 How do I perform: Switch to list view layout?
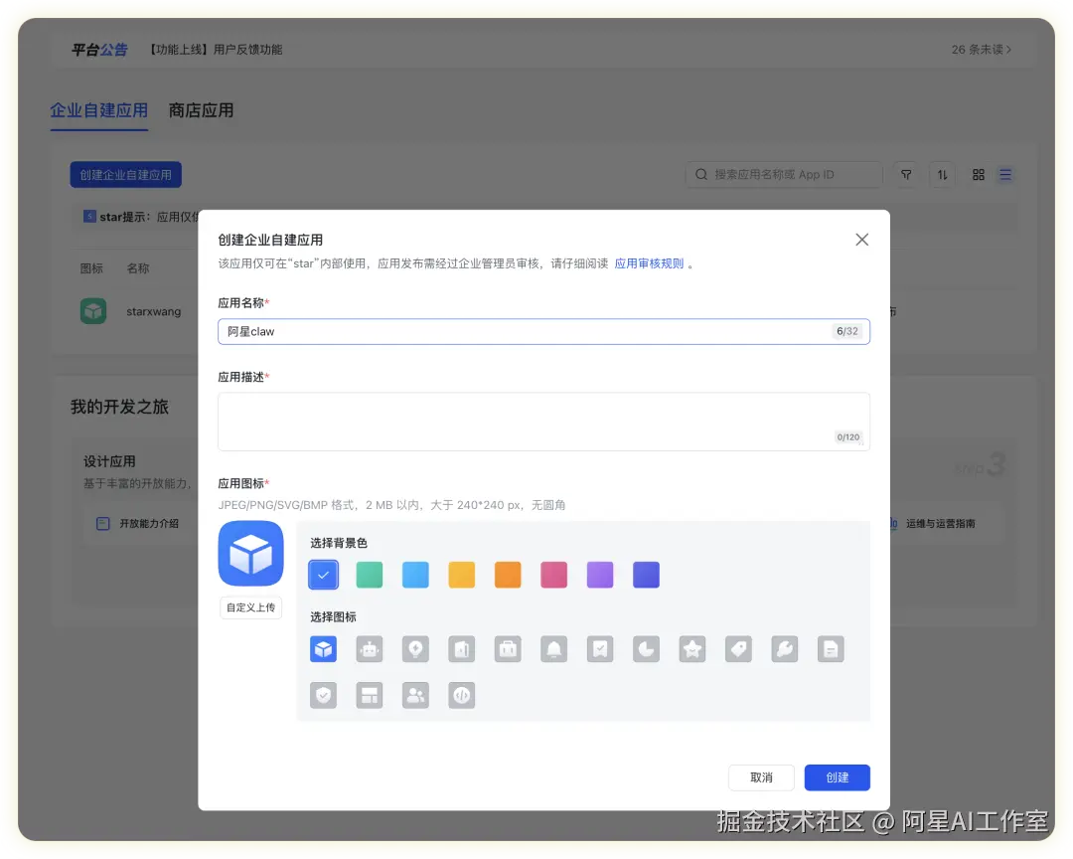(1005, 175)
